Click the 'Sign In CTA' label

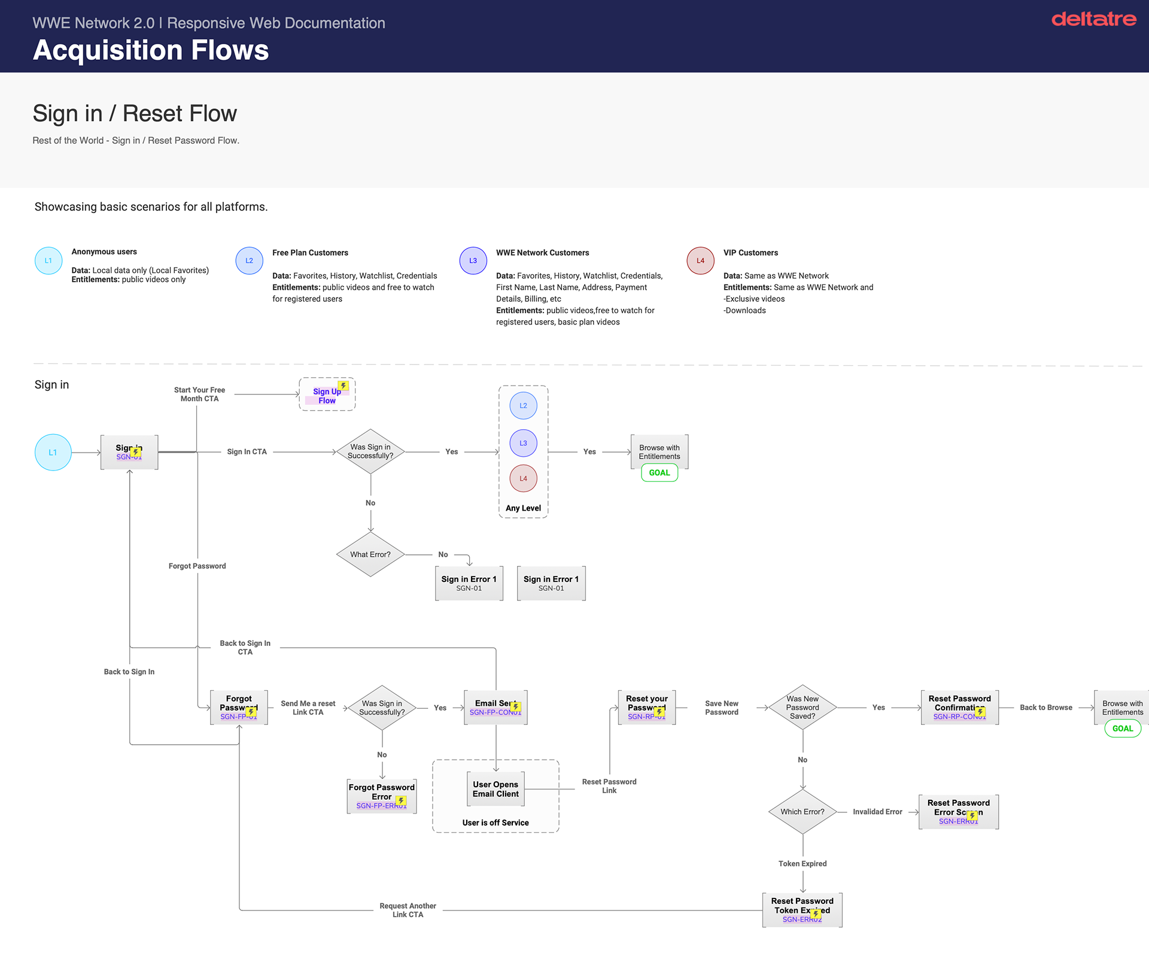pyautogui.click(x=247, y=452)
